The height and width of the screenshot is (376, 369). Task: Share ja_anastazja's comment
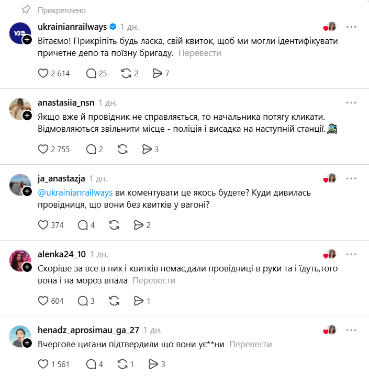139,225
